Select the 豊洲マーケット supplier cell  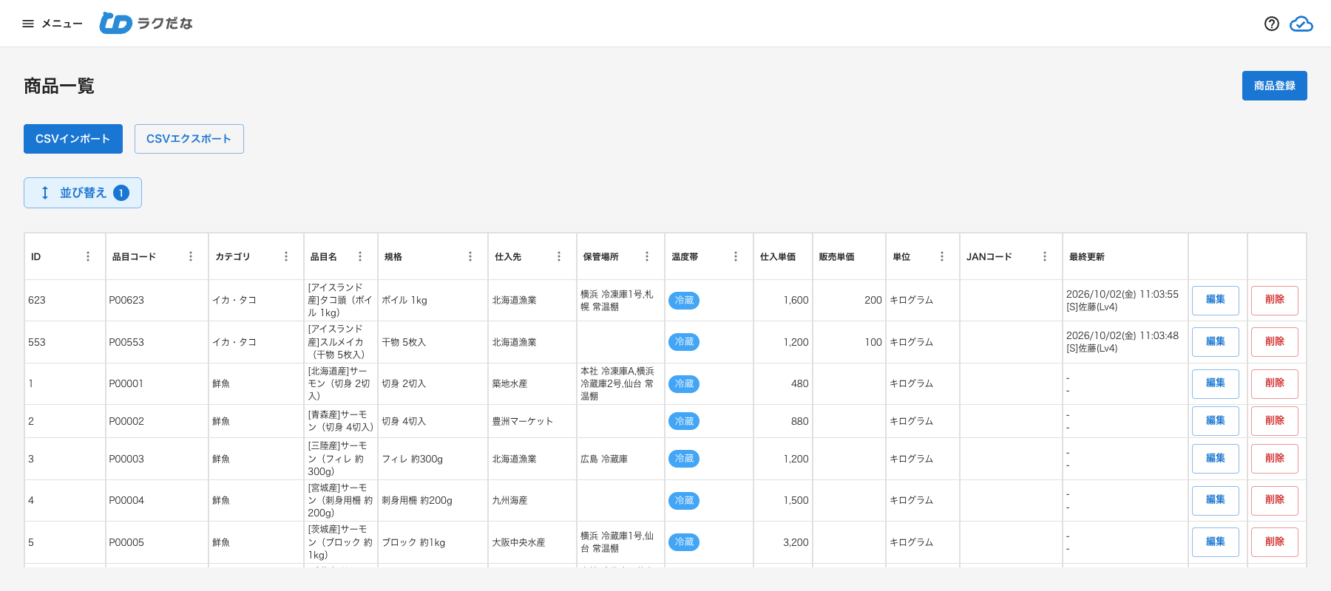(532, 421)
